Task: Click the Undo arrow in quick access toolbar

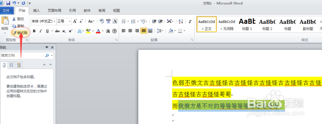Action: [x=14, y=3]
